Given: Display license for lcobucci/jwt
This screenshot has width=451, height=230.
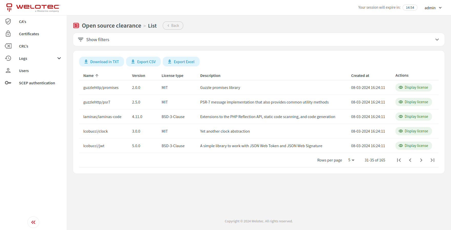Looking at the screenshot, I should coord(413,146).
